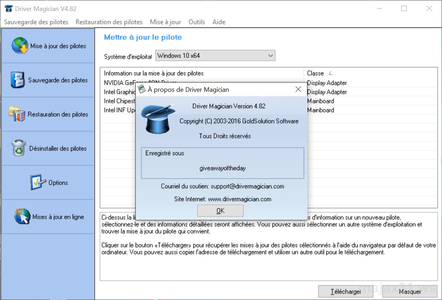Click the giveawayoftheday registered name
Screen dimensions: 442x300
point(222,168)
